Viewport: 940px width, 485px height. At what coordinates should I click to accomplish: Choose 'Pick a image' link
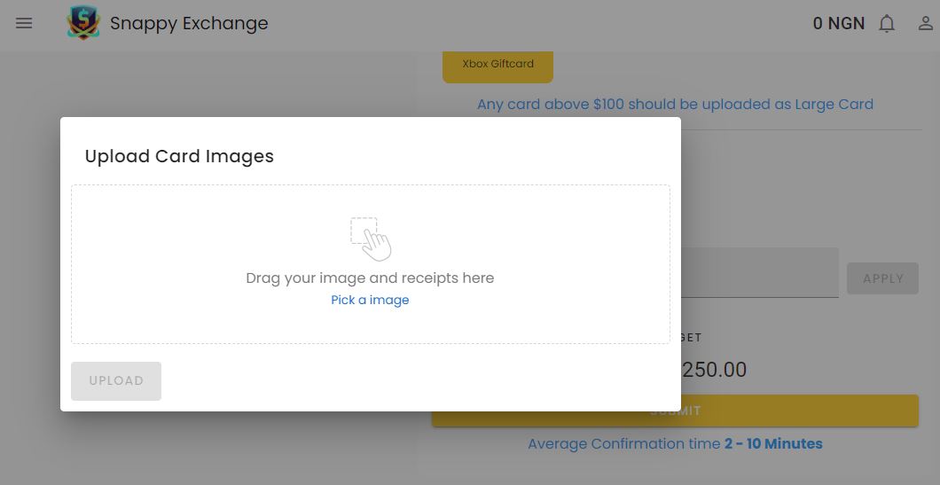(370, 300)
